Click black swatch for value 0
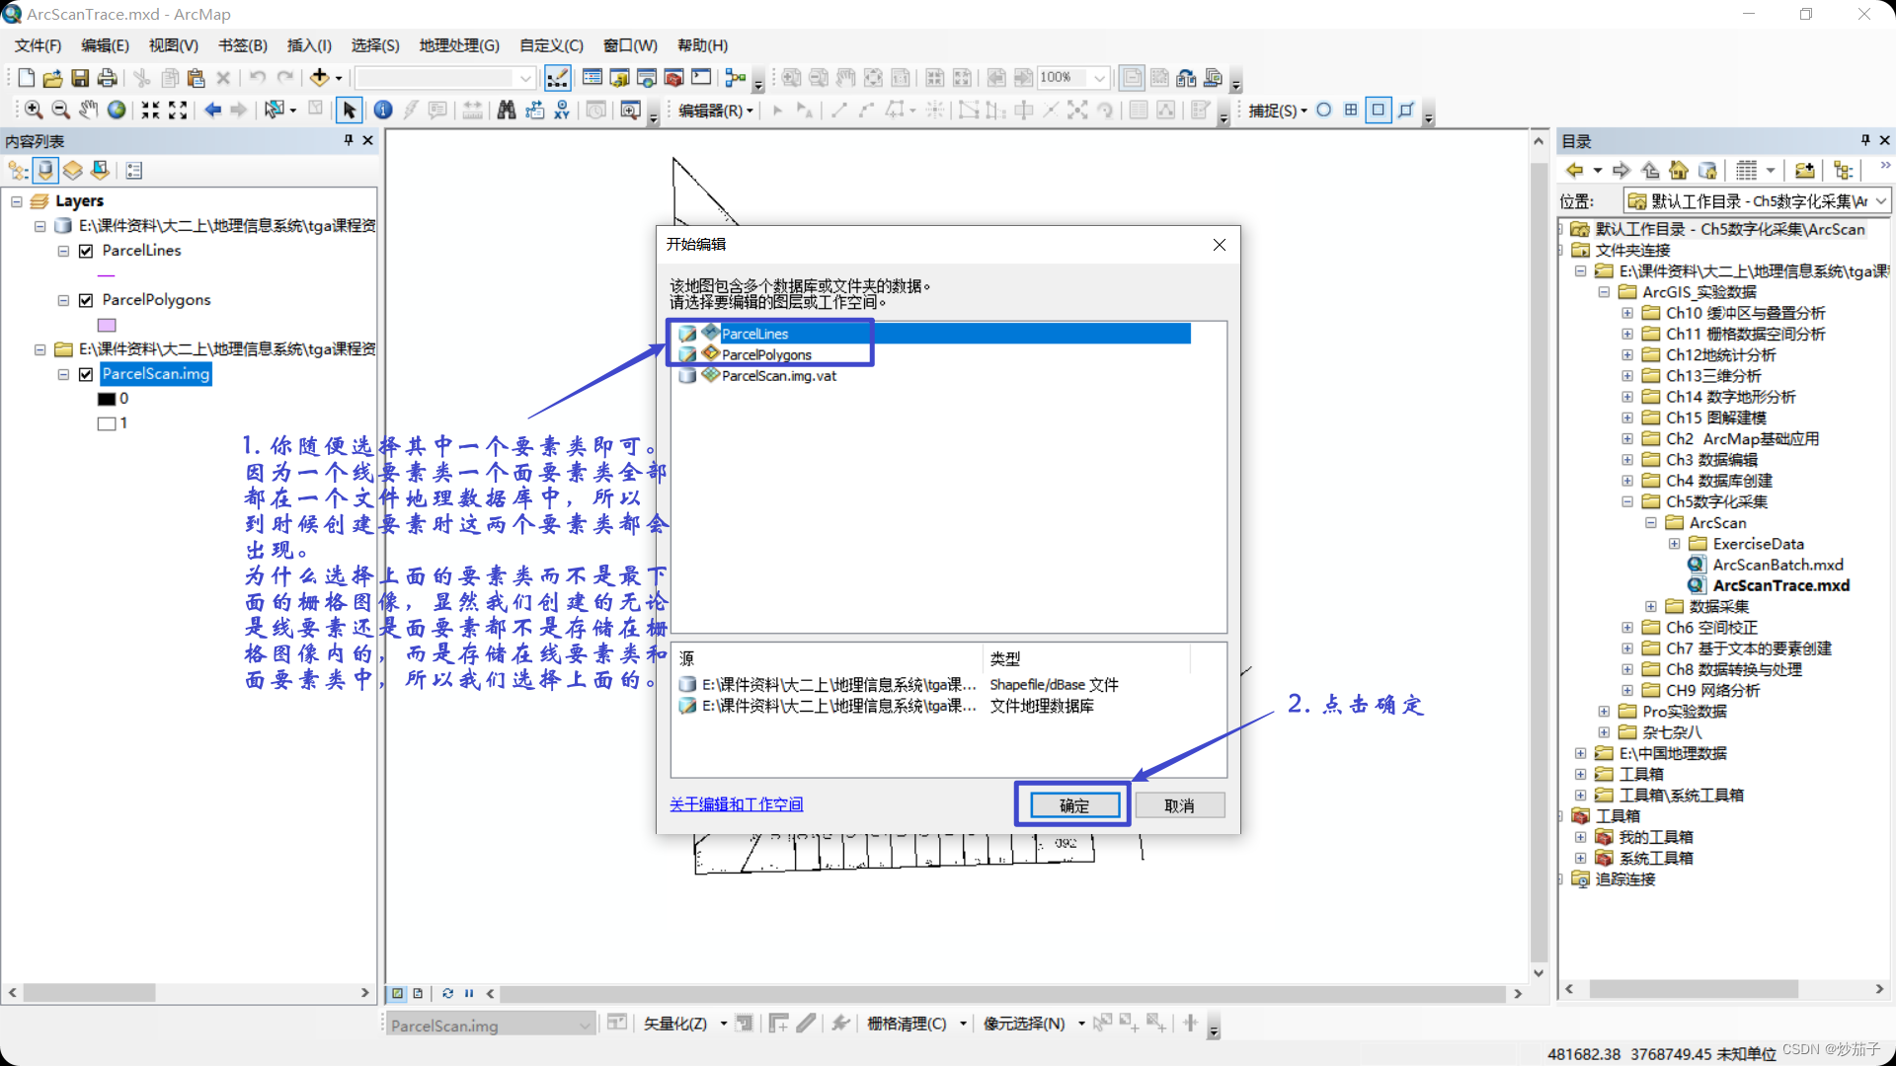The height and width of the screenshot is (1066, 1896). click(x=107, y=399)
